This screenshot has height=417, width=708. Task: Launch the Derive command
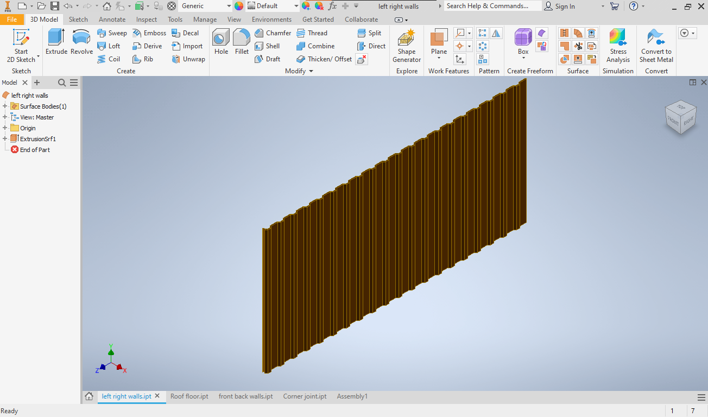[147, 46]
